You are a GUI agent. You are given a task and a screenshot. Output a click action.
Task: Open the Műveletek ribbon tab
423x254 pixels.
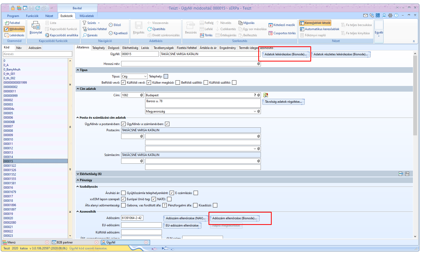point(87,16)
